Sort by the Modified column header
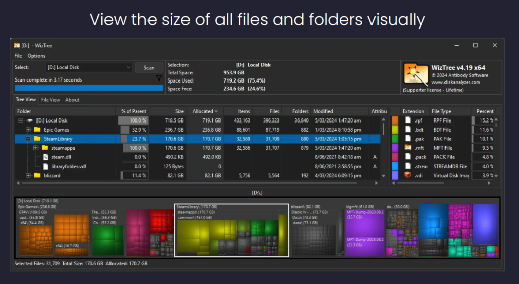 340,111
